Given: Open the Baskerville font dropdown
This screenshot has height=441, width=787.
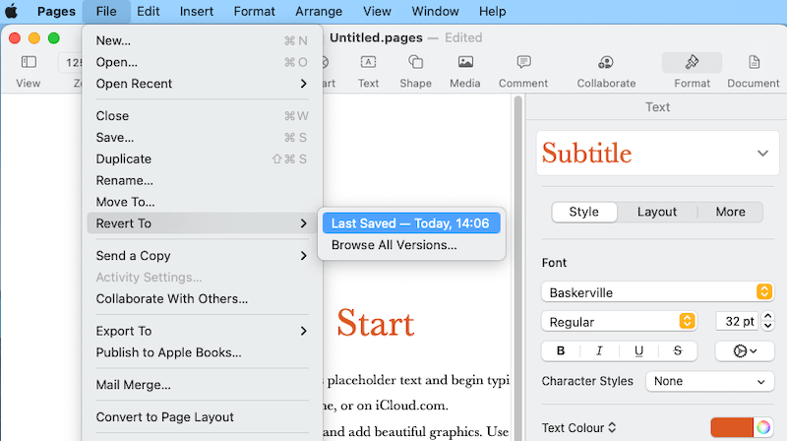Looking at the screenshot, I should click(x=657, y=292).
